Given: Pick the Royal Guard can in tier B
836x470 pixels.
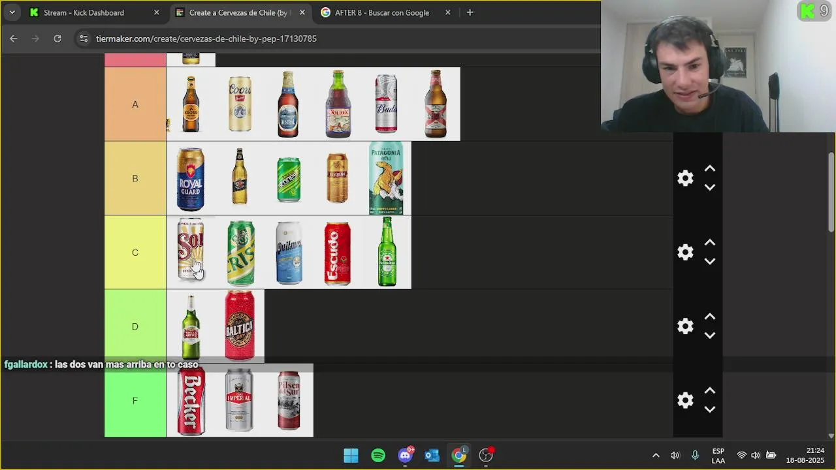Looking at the screenshot, I should pyautogui.click(x=191, y=178).
